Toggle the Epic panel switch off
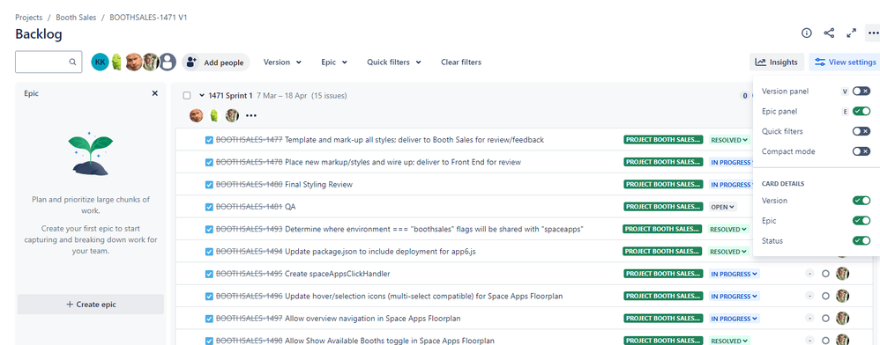Viewport: 880px width, 345px height. pyautogui.click(x=861, y=112)
